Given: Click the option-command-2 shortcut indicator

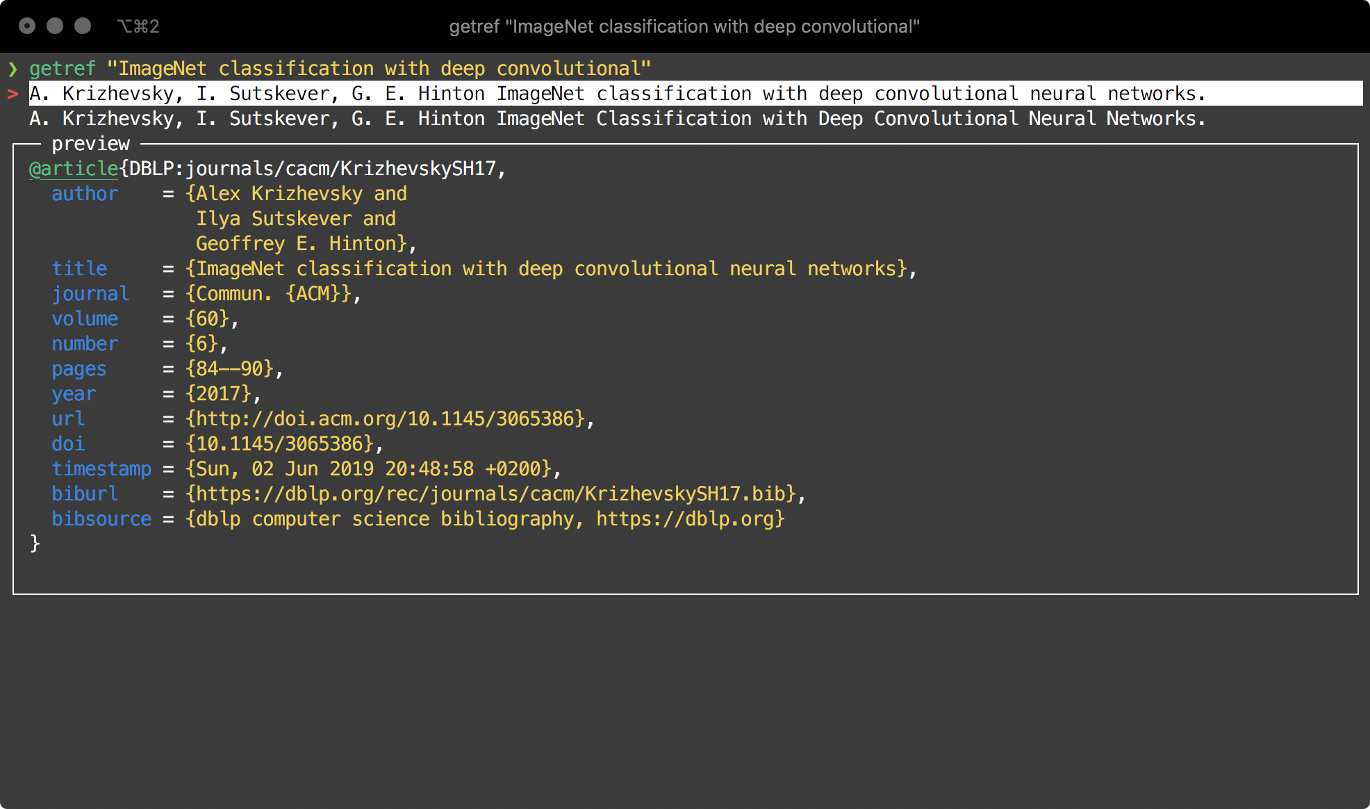Looking at the screenshot, I should point(138,26).
